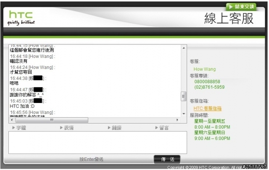Viewport: 269px width, 170px height.
Task: Click the message 確認沒有
Action: [18, 61]
